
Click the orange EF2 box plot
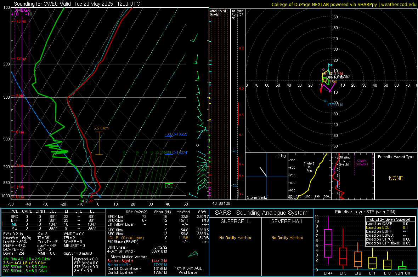[358, 256]
